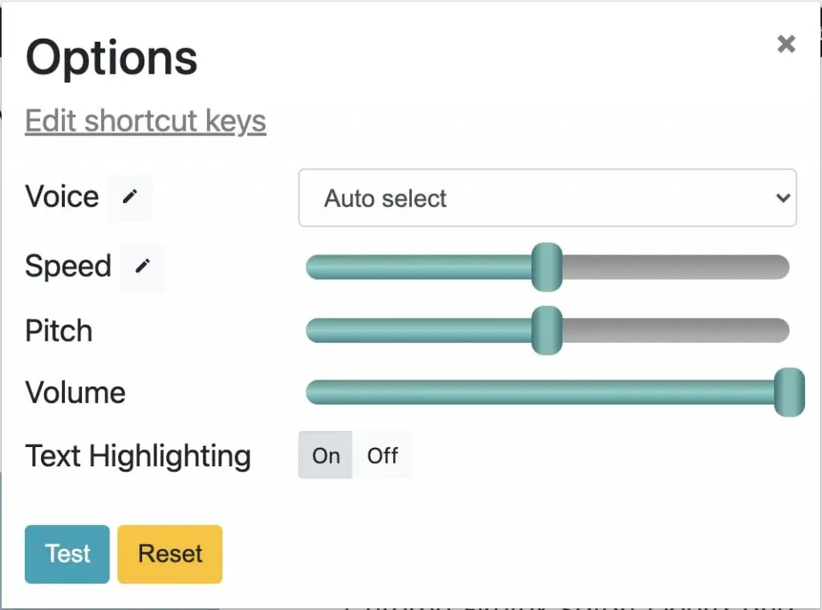Open the Edit shortcut keys link
The image size is (822, 610).
click(146, 121)
